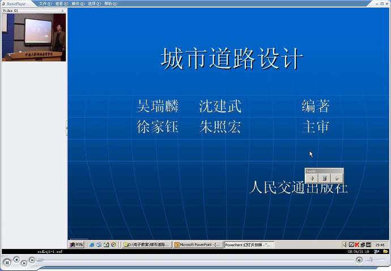Select the Microsoft PowerPoint taskbar button
This screenshot has height=271, width=391.
[x=198, y=245]
